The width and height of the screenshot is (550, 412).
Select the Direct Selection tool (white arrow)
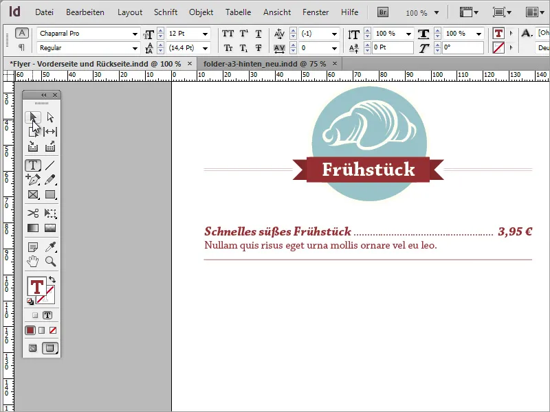pos(50,117)
